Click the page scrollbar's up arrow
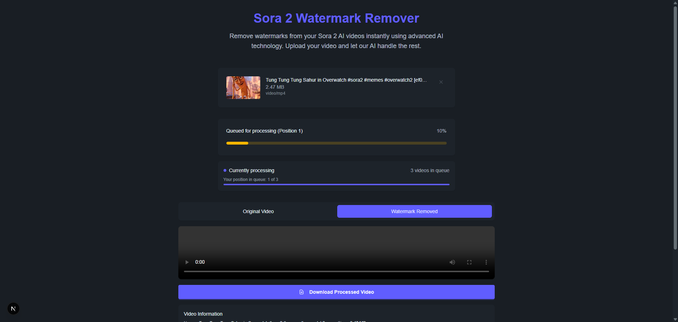 (675, 3)
